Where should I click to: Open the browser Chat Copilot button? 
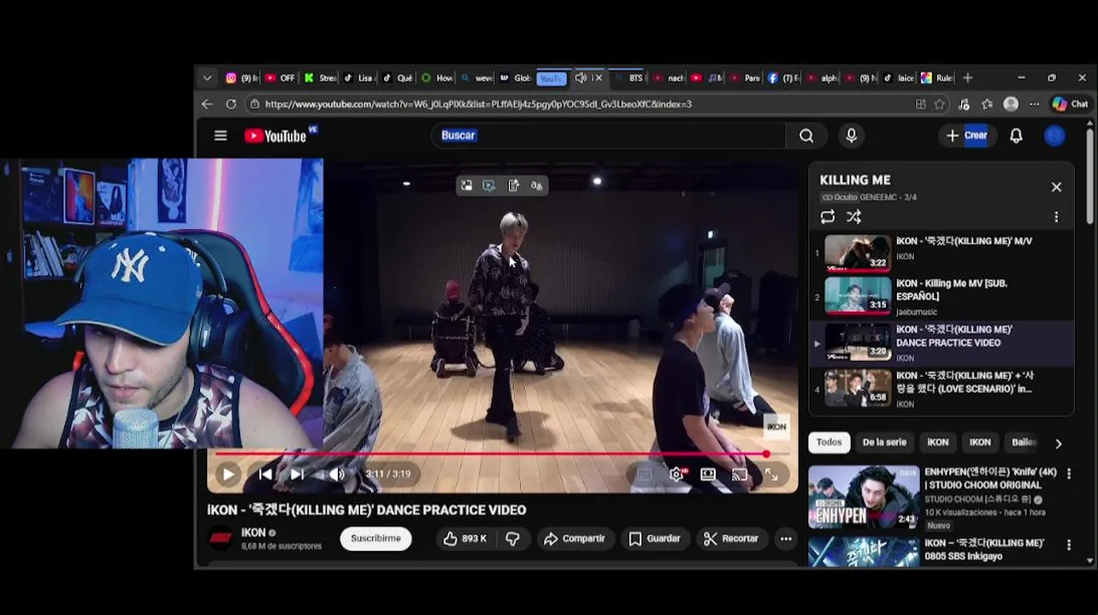click(1071, 104)
